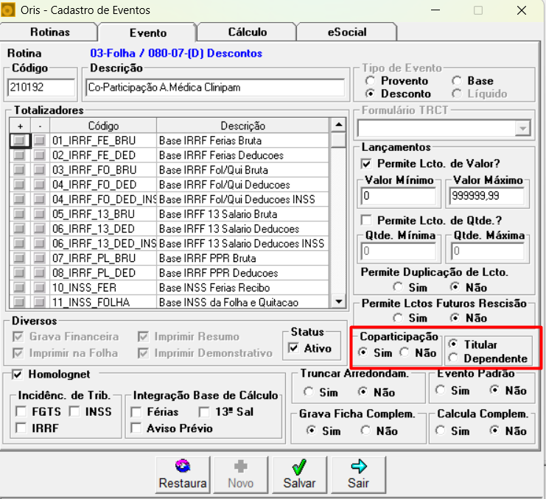546x499 pixels.
Task: Select 'Base IRRF PPR Bruta' description cell
Action: pos(242,258)
